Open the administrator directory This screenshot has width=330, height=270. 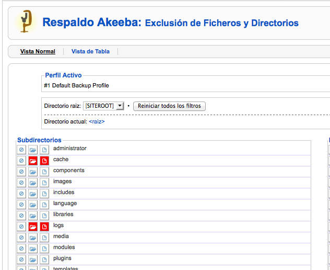(70, 148)
